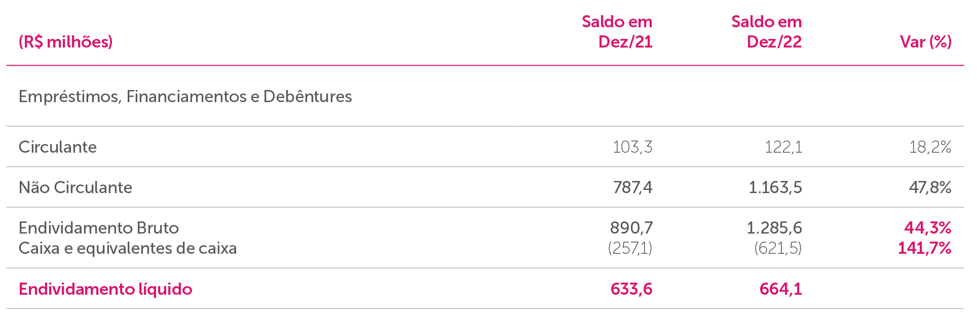Select the "Caixa e equivalentes de caixa" label
Viewport: 977px width, 319px height.
(127, 248)
